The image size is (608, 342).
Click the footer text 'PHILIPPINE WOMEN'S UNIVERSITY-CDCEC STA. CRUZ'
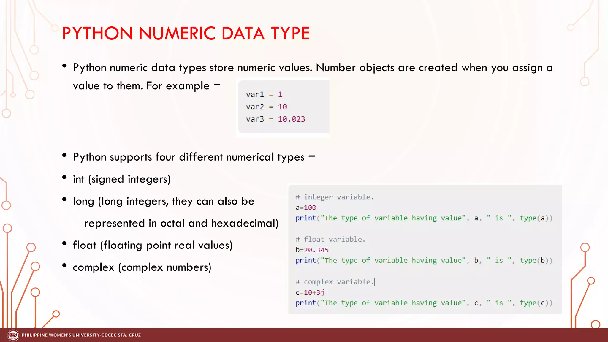(x=81, y=335)
